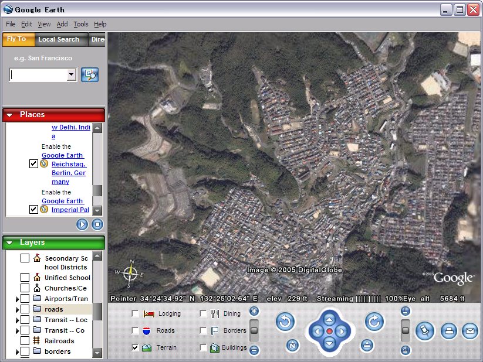The image size is (483, 362).
Task: Play the Places tour
Action: coord(82,224)
